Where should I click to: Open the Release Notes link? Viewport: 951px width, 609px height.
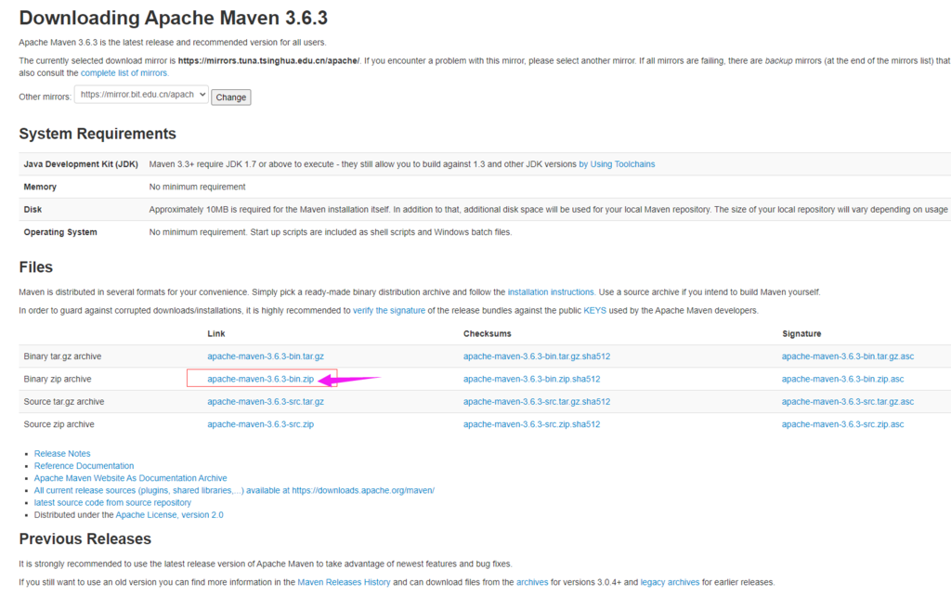click(x=62, y=454)
